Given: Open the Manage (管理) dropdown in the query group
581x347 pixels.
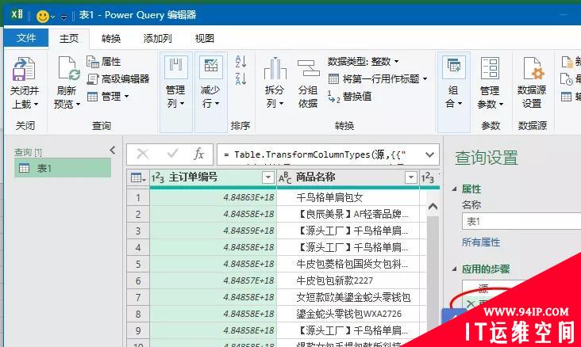Looking at the screenshot, I should [108, 97].
